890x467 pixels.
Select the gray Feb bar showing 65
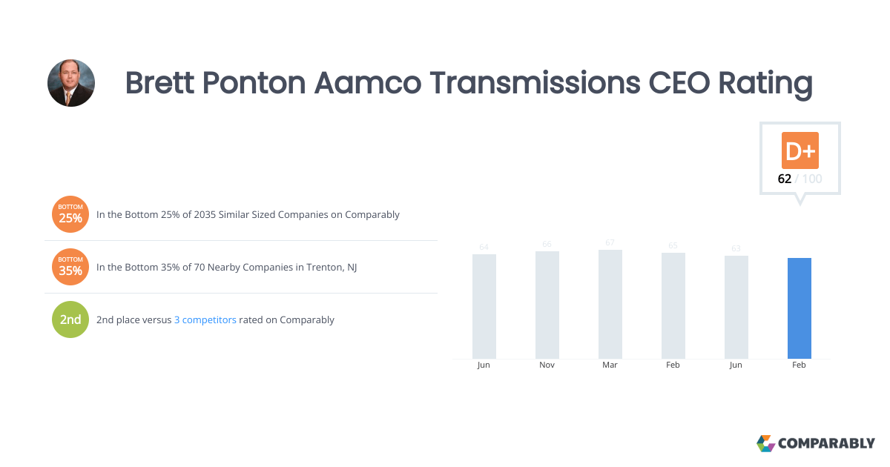pos(673,306)
